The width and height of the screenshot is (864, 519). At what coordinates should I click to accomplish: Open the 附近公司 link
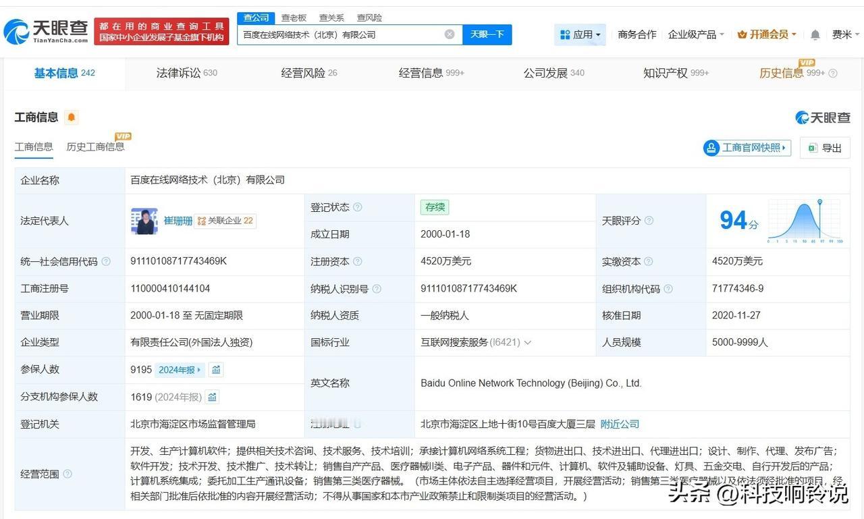click(620, 425)
